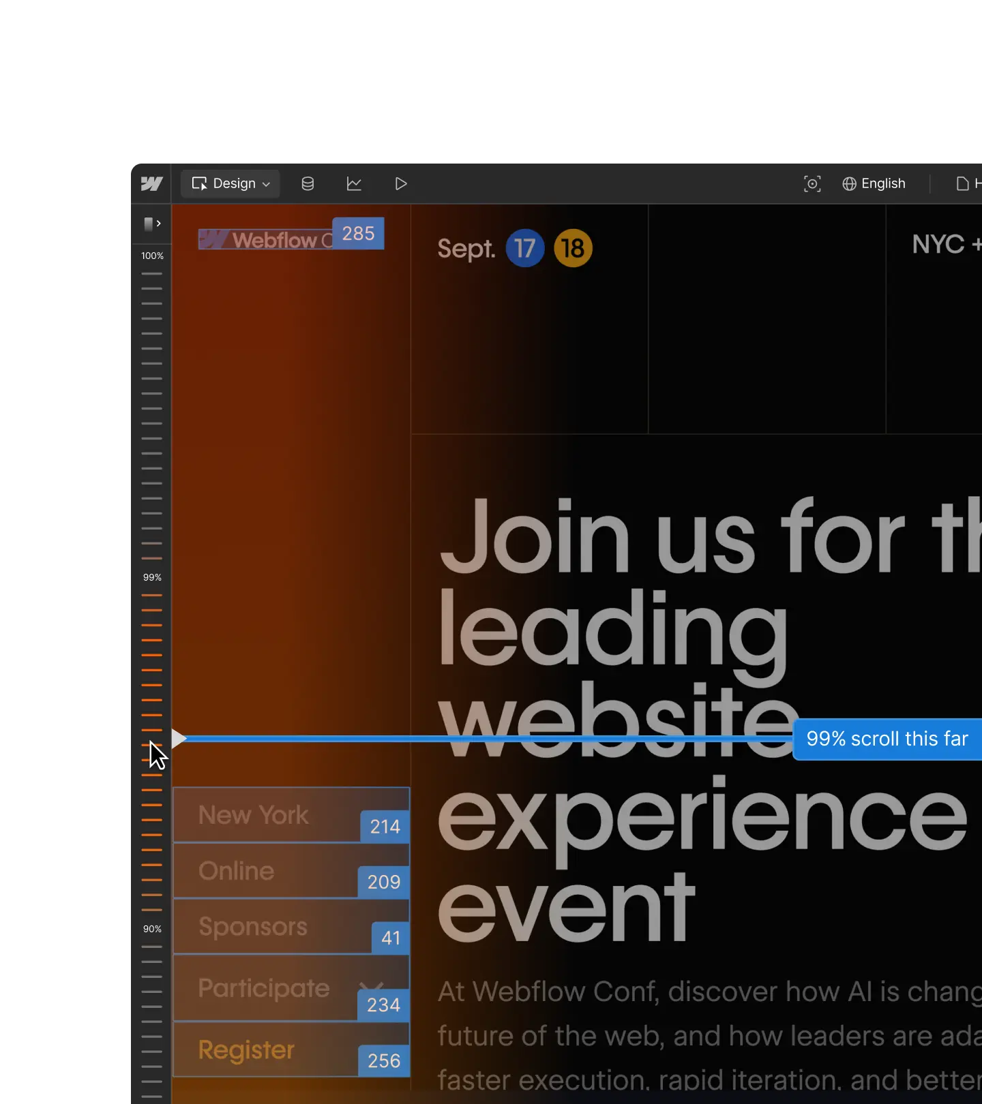Image resolution: width=982 pixels, height=1104 pixels.
Task: Click the scroll line triangle handle
Action: click(x=179, y=739)
